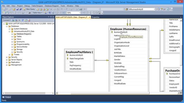The width and height of the screenshot is (184, 103).
Task: Click the New Project icon in toolbar
Action: tap(5, 9)
